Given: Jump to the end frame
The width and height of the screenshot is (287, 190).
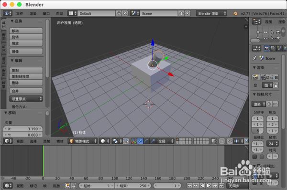Looking at the screenshot, I should [221, 186].
